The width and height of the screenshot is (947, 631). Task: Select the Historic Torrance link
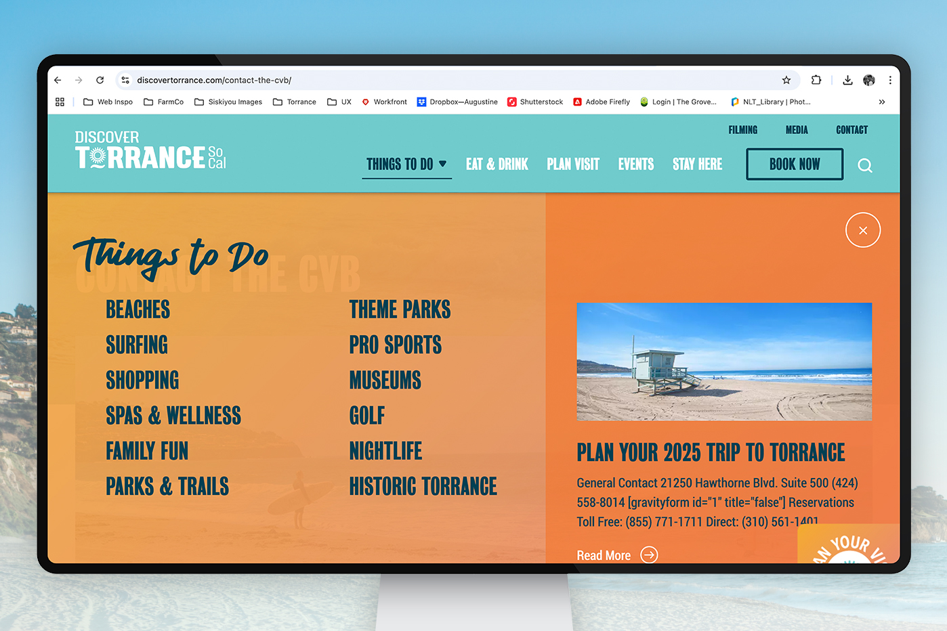(423, 486)
